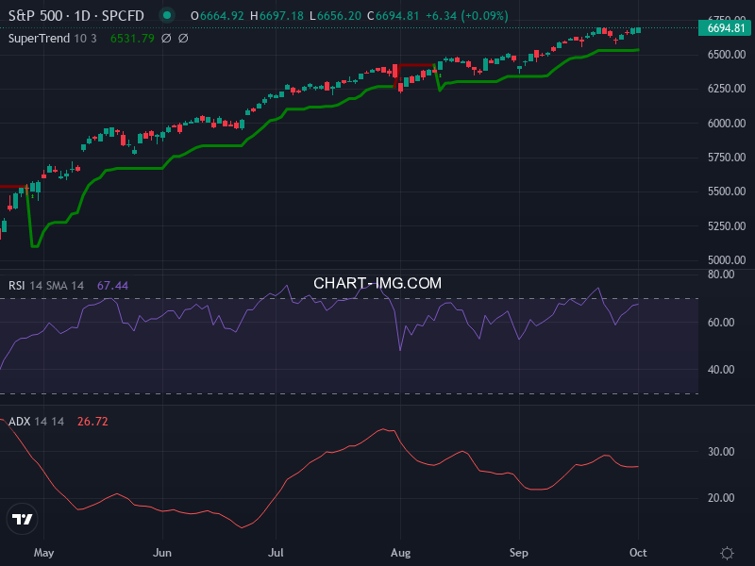
Task: Click the green market status dot
Action: pos(167,16)
